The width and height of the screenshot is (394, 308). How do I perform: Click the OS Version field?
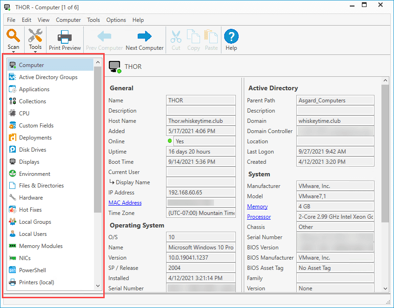(x=201, y=257)
